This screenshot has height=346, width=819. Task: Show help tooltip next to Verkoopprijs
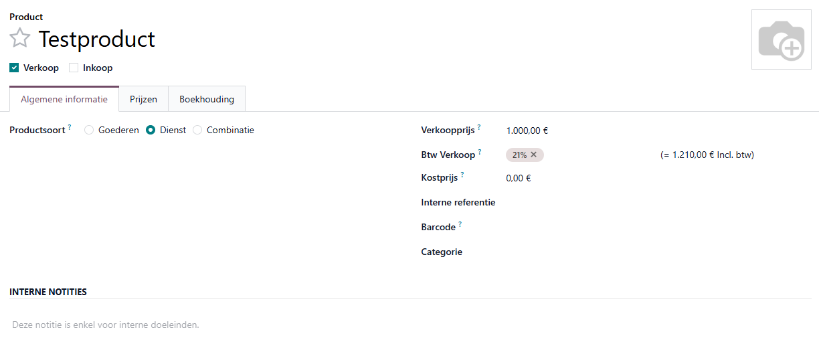click(x=479, y=126)
